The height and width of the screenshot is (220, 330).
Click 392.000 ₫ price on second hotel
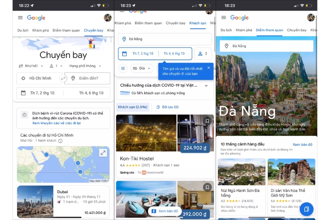194,214
